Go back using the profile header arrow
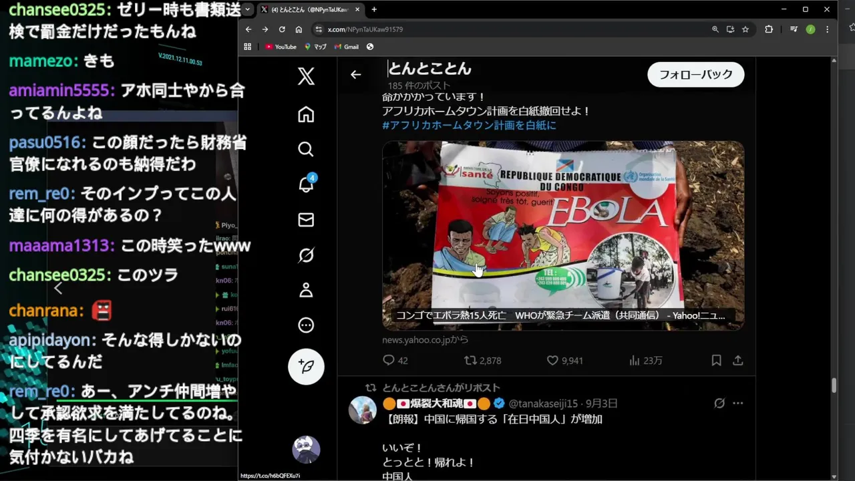This screenshot has height=481, width=855. click(355, 75)
